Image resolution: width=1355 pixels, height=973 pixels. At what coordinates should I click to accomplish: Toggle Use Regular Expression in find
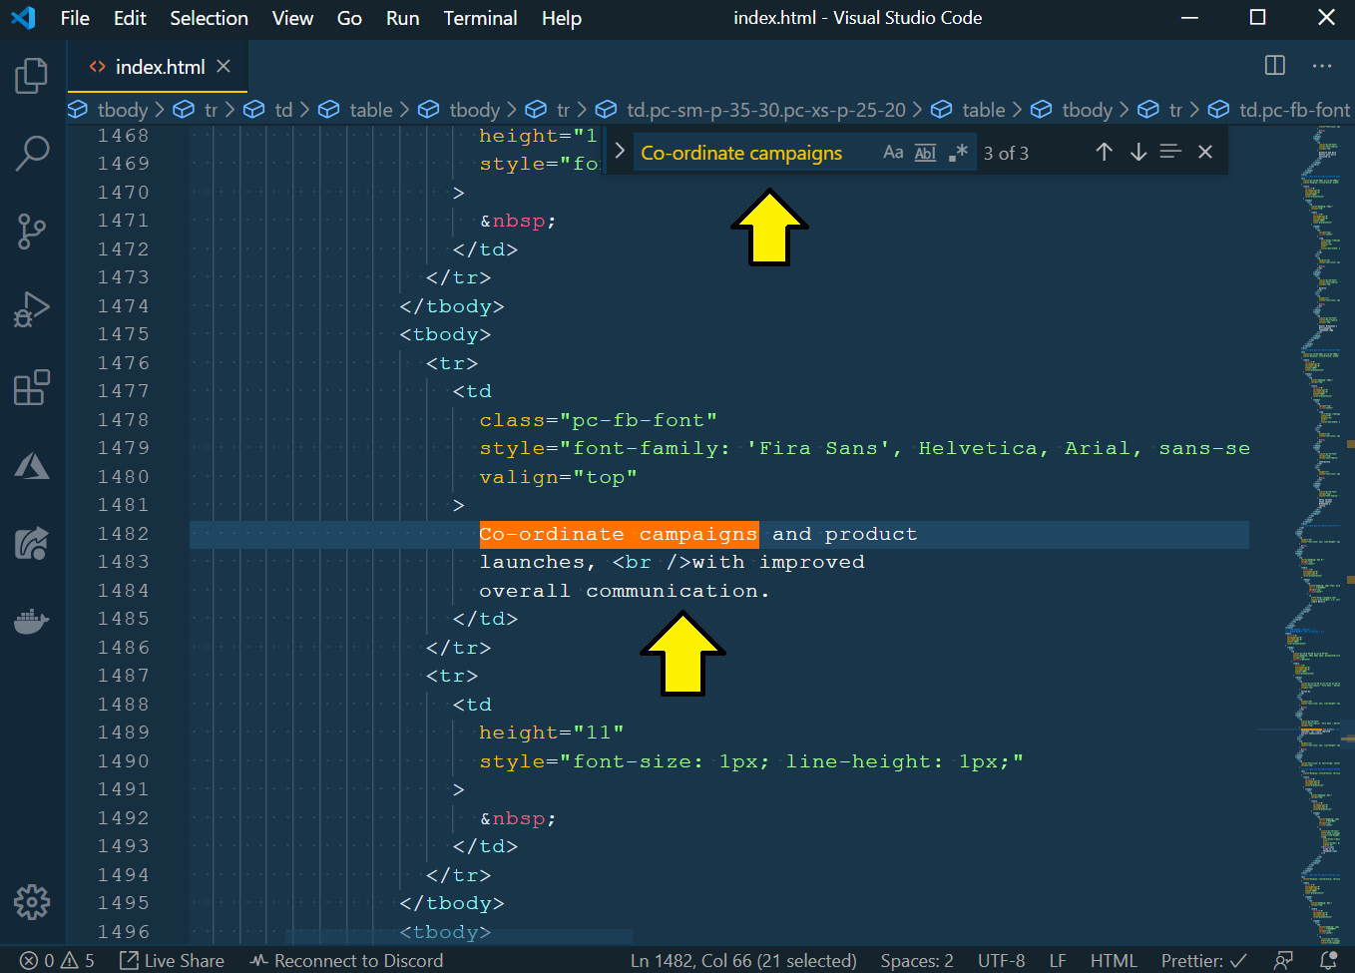coord(958,153)
